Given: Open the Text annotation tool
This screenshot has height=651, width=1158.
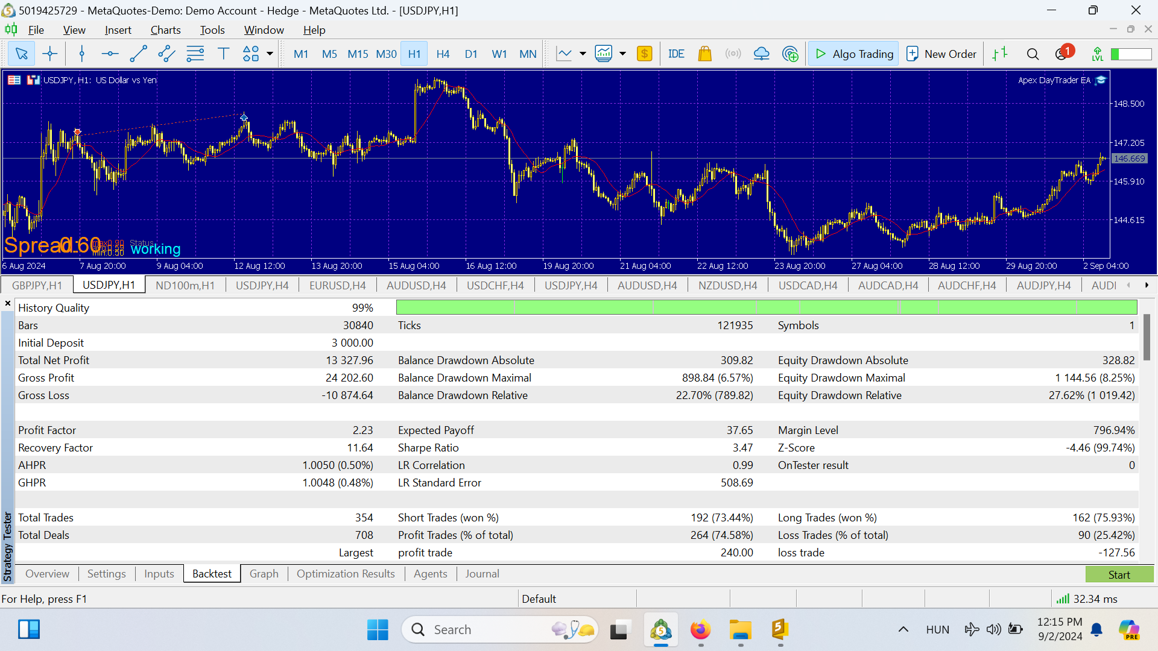Looking at the screenshot, I should coord(223,53).
